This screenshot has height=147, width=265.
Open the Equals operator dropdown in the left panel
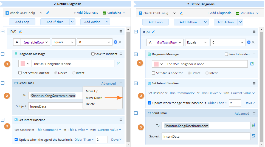click(64, 42)
